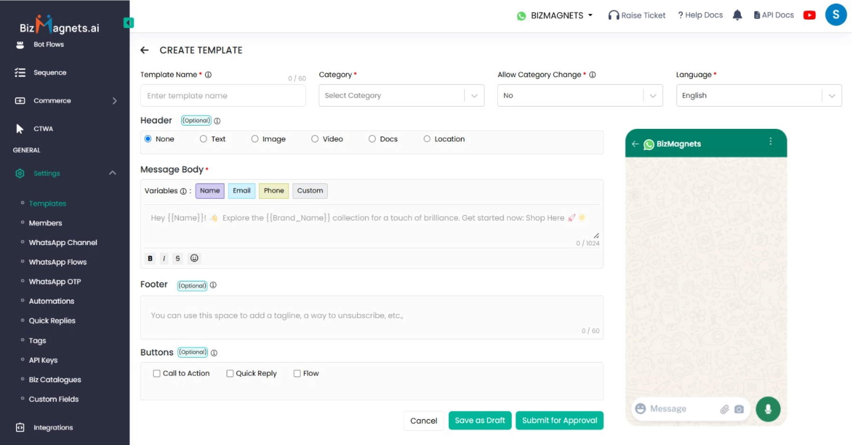This screenshot has width=852, height=445.
Task: Open the YouTube icon link
Action: pyautogui.click(x=809, y=15)
